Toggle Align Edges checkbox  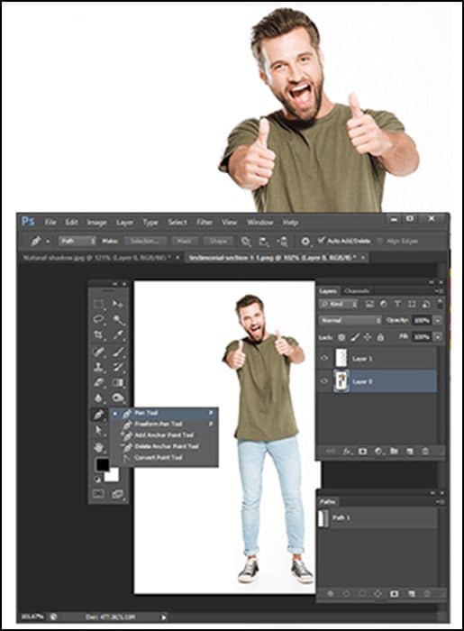tap(379, 241)
